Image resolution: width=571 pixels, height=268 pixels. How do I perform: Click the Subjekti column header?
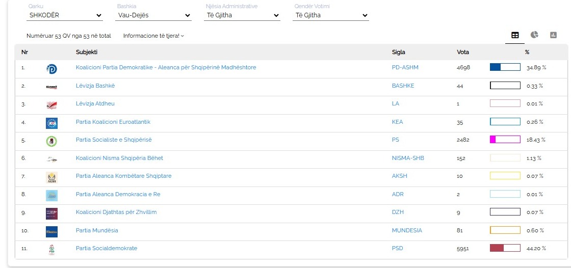[87, 52]
